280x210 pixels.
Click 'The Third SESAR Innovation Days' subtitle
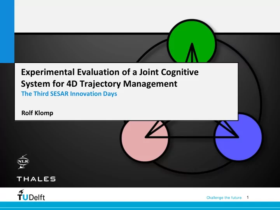69,94
